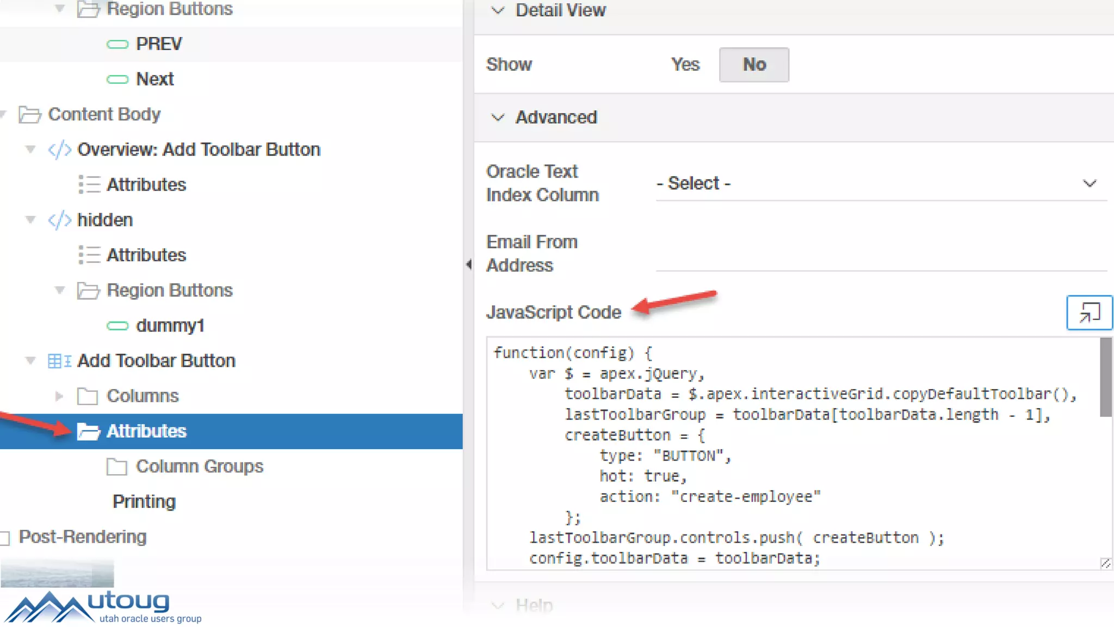Image resolution: width=1114 pixels, height=627 pixels.
Task: Collapse the property editor splitter handle
Action: [469, 265]
